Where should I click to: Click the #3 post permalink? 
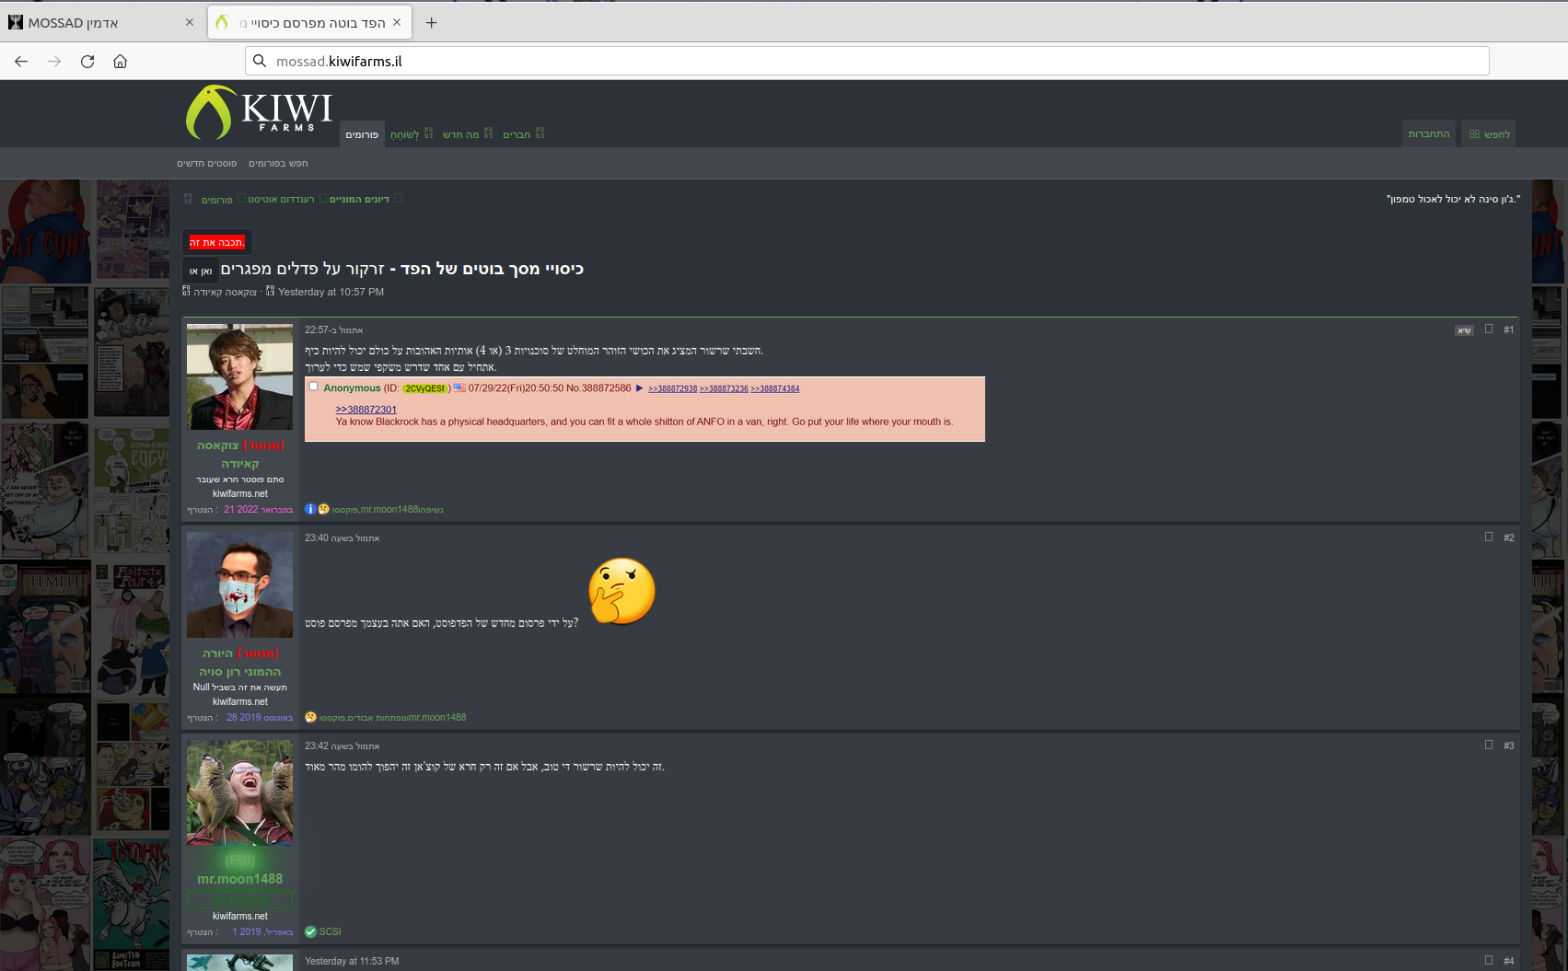pyautogui.click(x=1508, y=746)
